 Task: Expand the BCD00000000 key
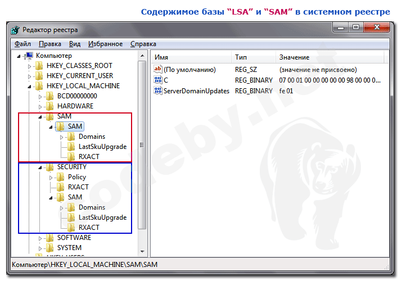[40, 97]
